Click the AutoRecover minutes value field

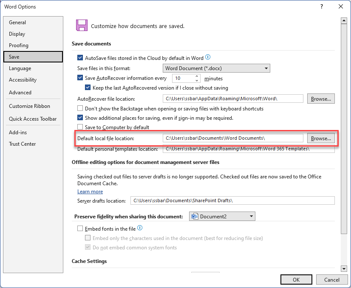pyautogui.click(x=183, y=78)
